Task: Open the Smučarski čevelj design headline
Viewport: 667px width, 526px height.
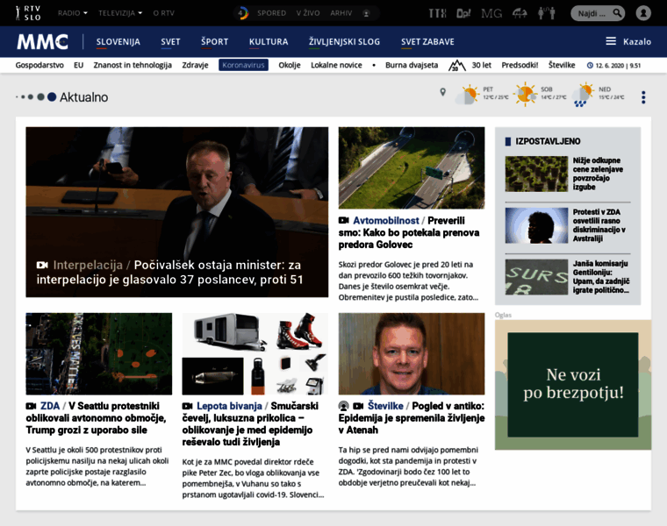Action: pos(250,424)
